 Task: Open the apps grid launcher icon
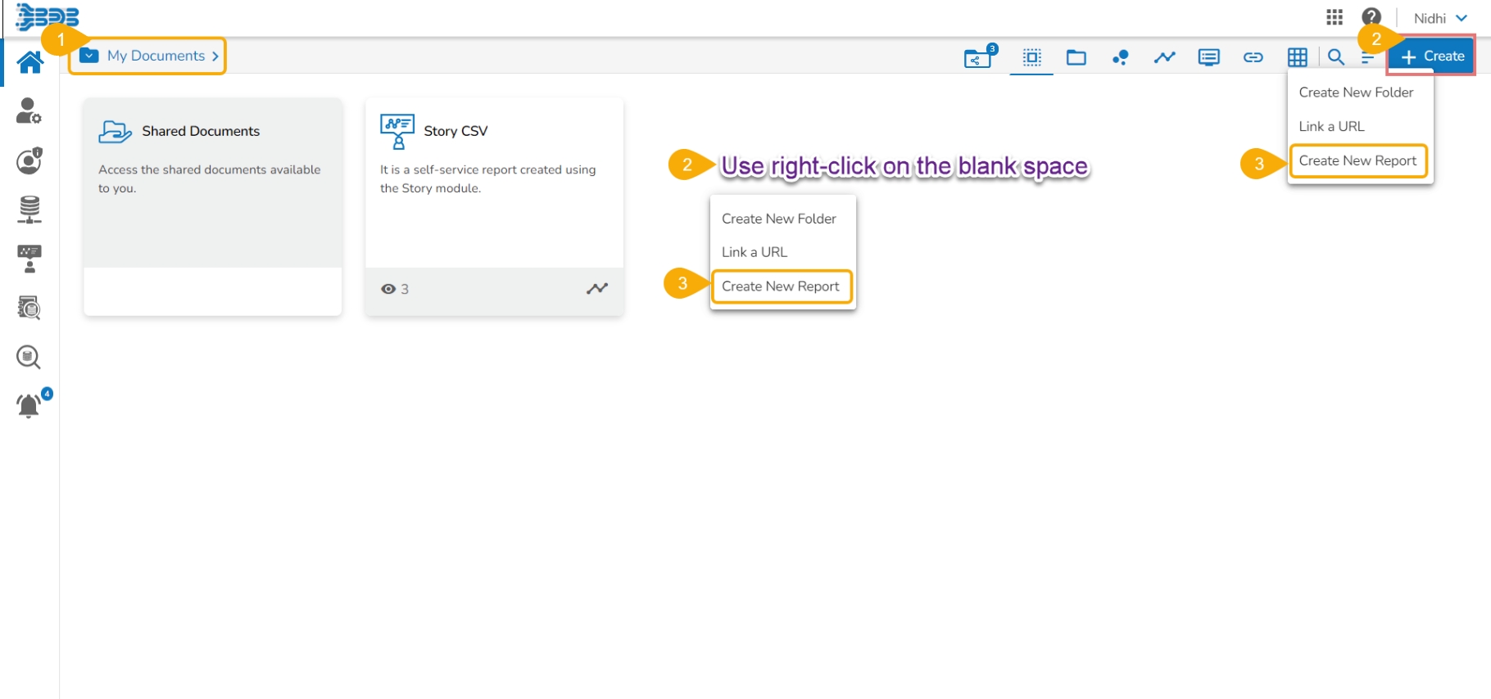tap(1335, 17)
